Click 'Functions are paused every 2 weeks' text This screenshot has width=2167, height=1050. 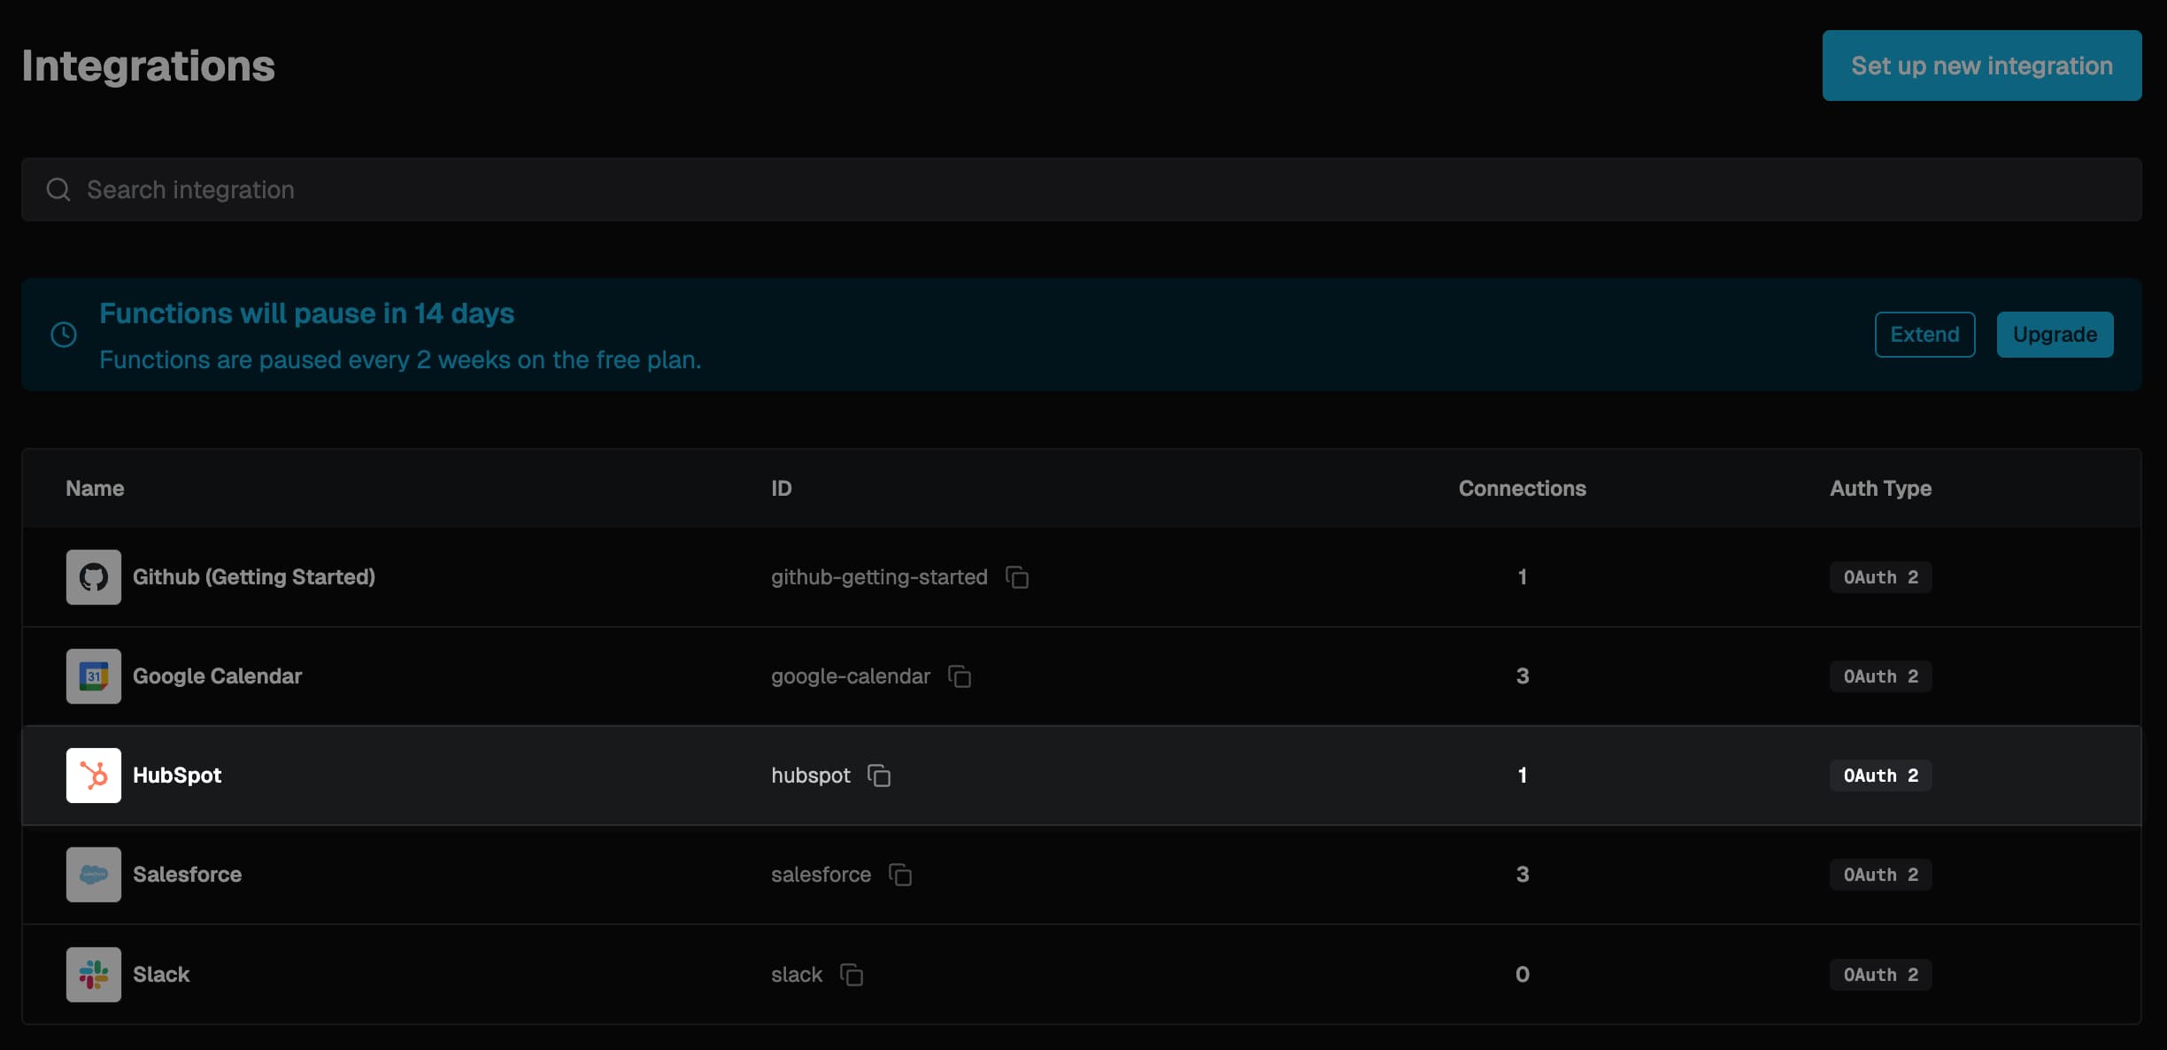point(400,359)
